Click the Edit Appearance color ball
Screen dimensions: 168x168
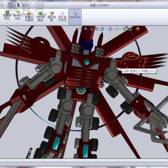[125, 29]
